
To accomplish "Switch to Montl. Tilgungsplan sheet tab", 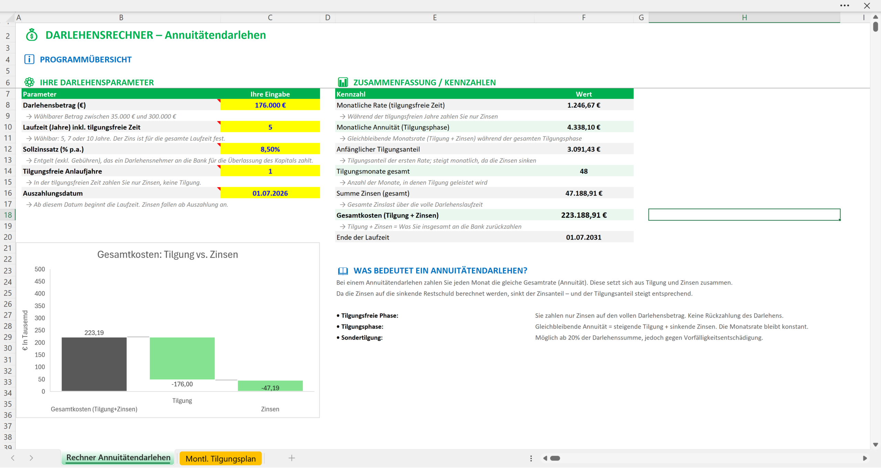I will (221, 458).
